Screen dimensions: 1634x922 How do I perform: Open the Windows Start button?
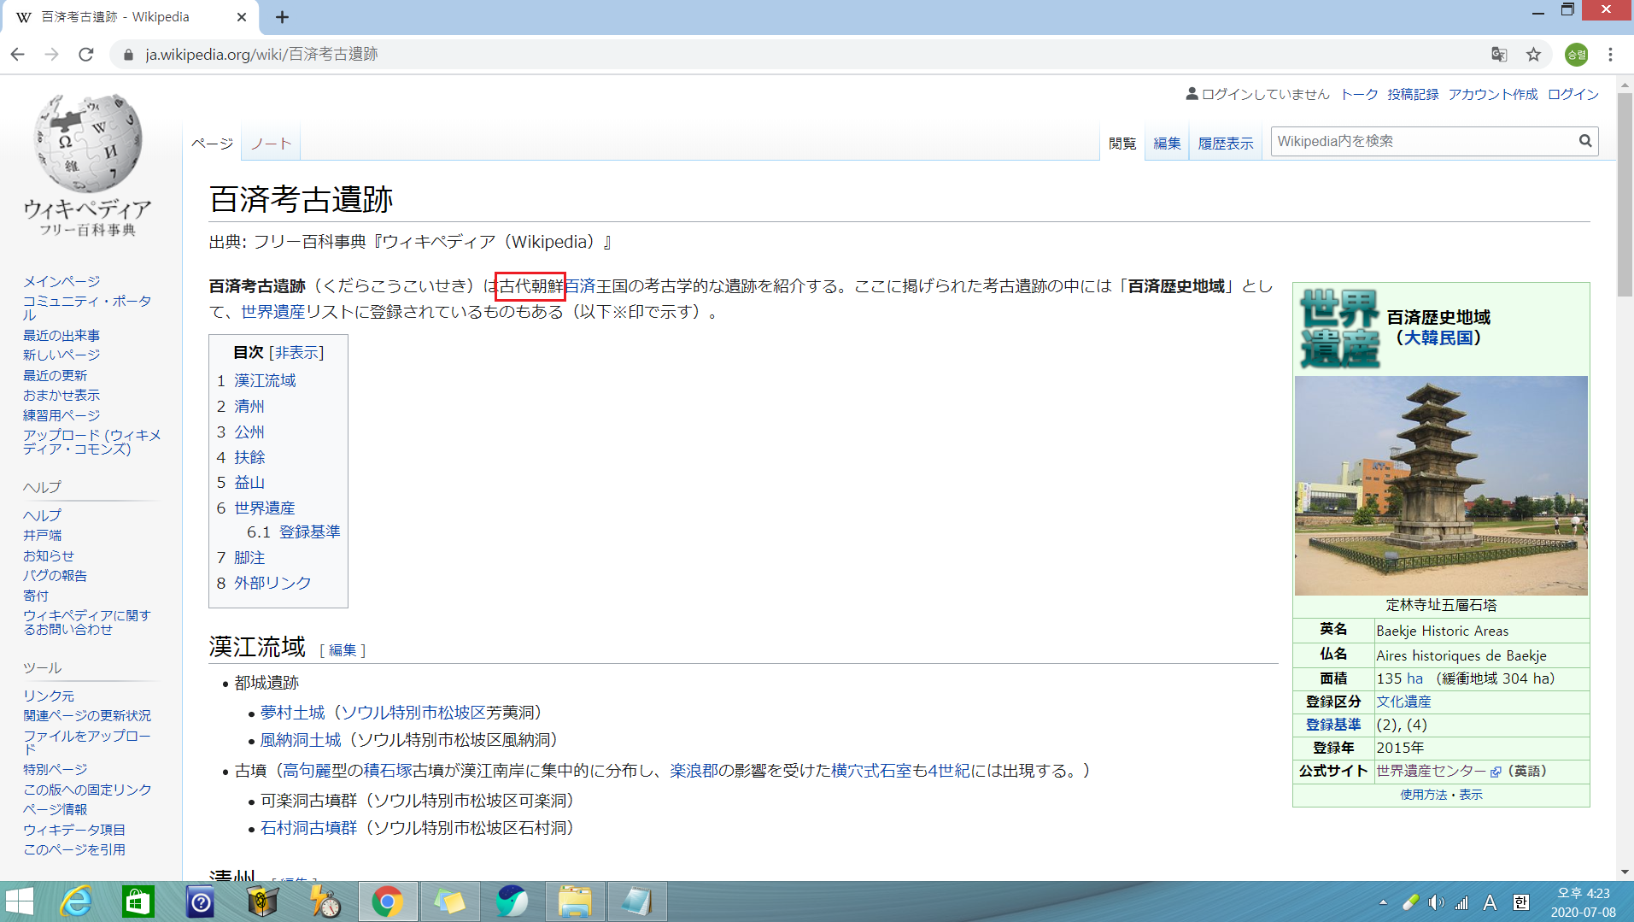tap(19, 901)
